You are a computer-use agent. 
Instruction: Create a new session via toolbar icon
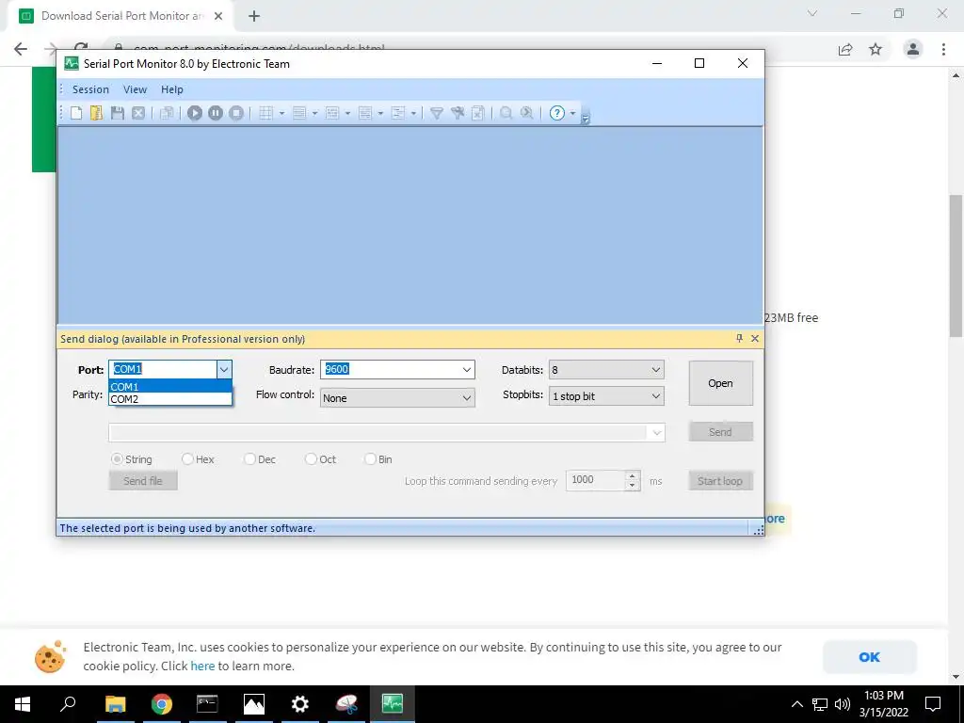coord(76,113)
